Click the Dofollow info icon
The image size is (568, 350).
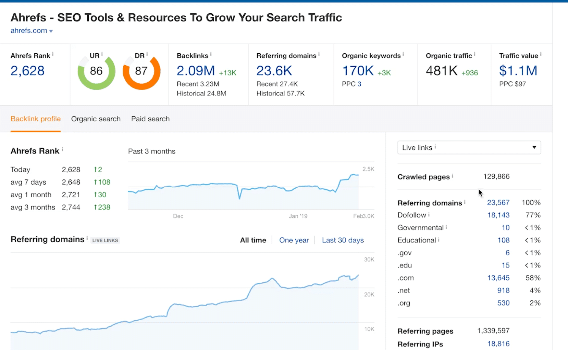(429, 214)
